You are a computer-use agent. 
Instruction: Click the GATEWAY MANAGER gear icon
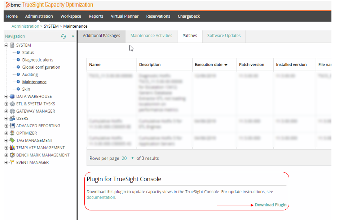pos(12,111)
